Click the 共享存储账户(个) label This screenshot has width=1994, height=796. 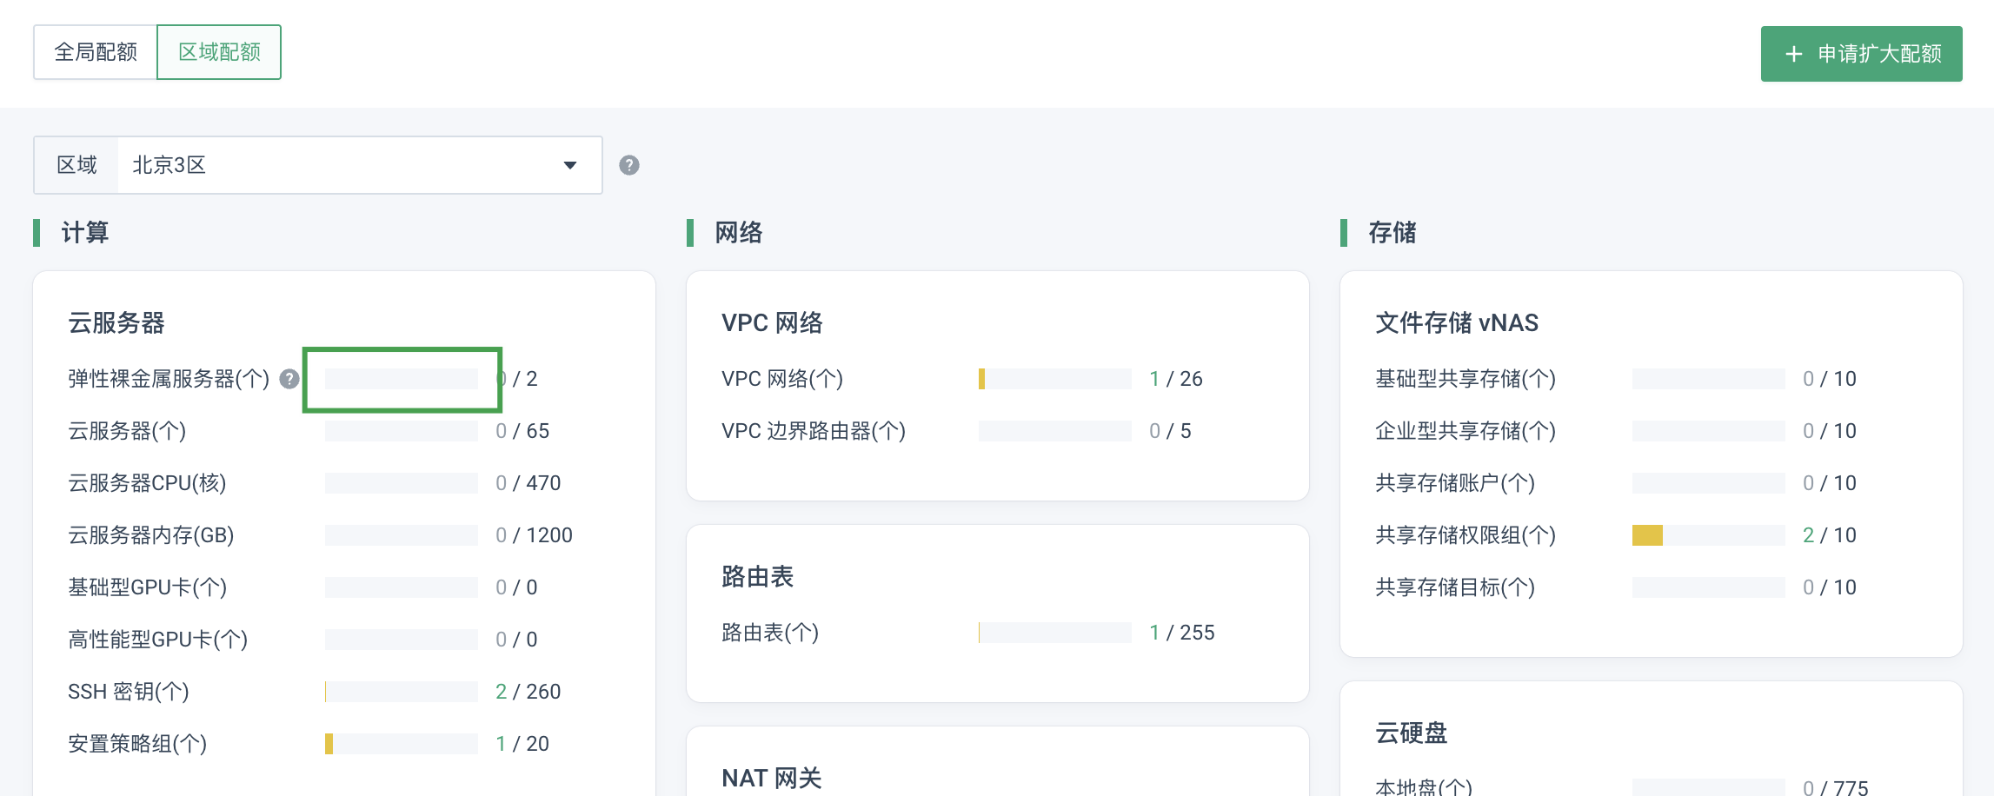coord(1455,483)
